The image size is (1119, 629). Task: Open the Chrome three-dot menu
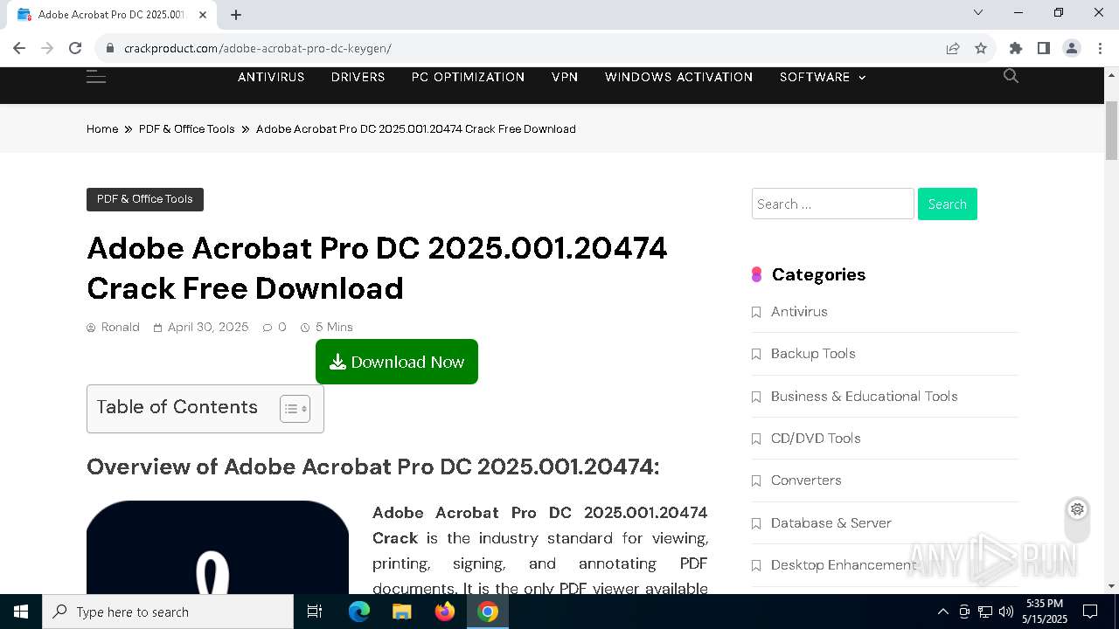click(1100, 48)
